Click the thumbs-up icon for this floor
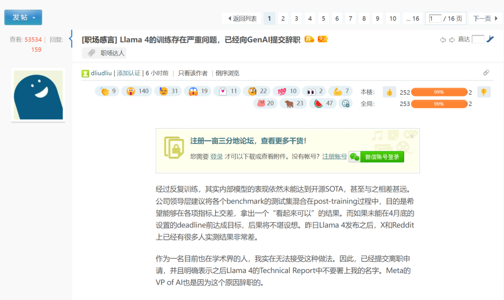The width and height of the screenshot is (504, 300). pos(389,92)
